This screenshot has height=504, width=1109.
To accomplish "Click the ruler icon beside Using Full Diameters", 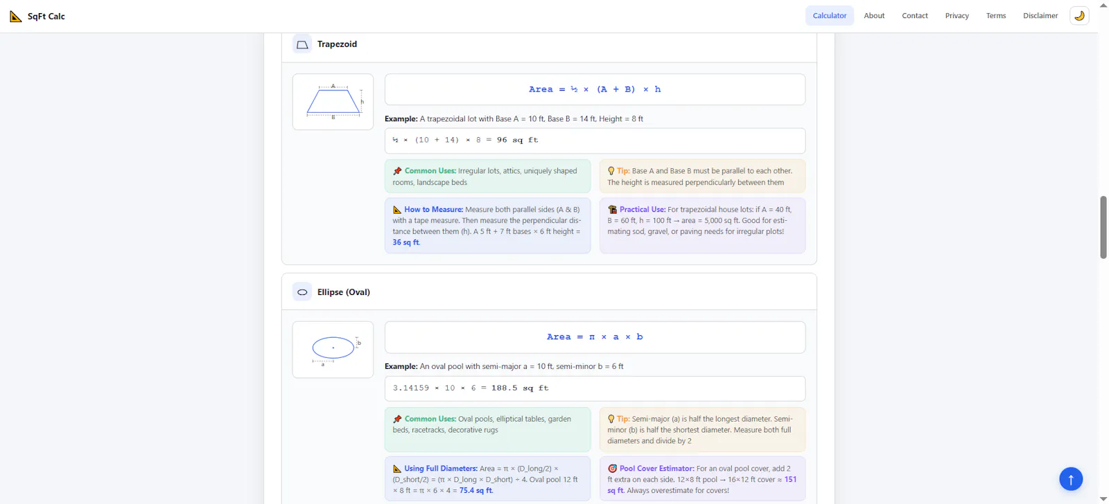I will (397, 469).
